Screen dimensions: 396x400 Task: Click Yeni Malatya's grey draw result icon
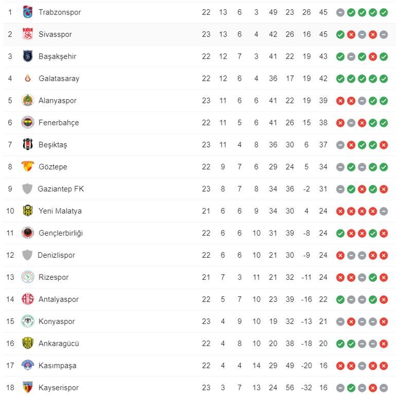384,211
